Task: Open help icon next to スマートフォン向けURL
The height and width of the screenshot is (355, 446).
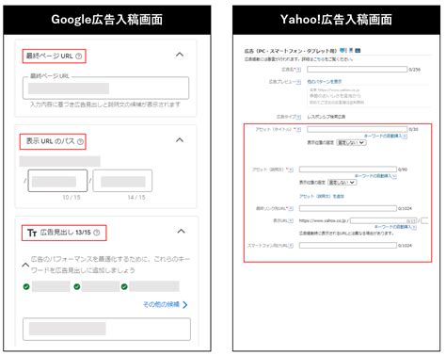Action: 291,246
